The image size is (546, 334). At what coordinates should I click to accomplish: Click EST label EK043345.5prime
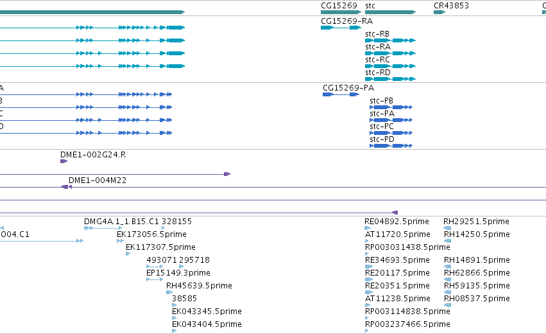[207, 312]
